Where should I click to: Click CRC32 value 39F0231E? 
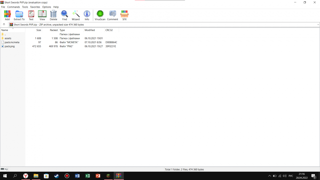[111, 46]
